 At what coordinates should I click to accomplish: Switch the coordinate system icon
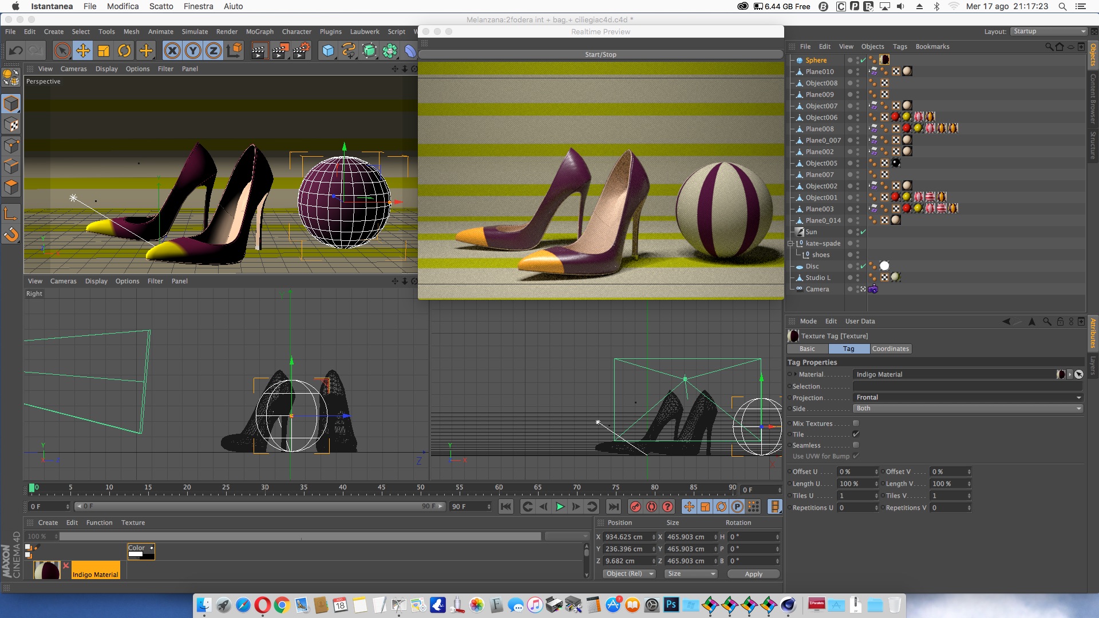[234, 51]
